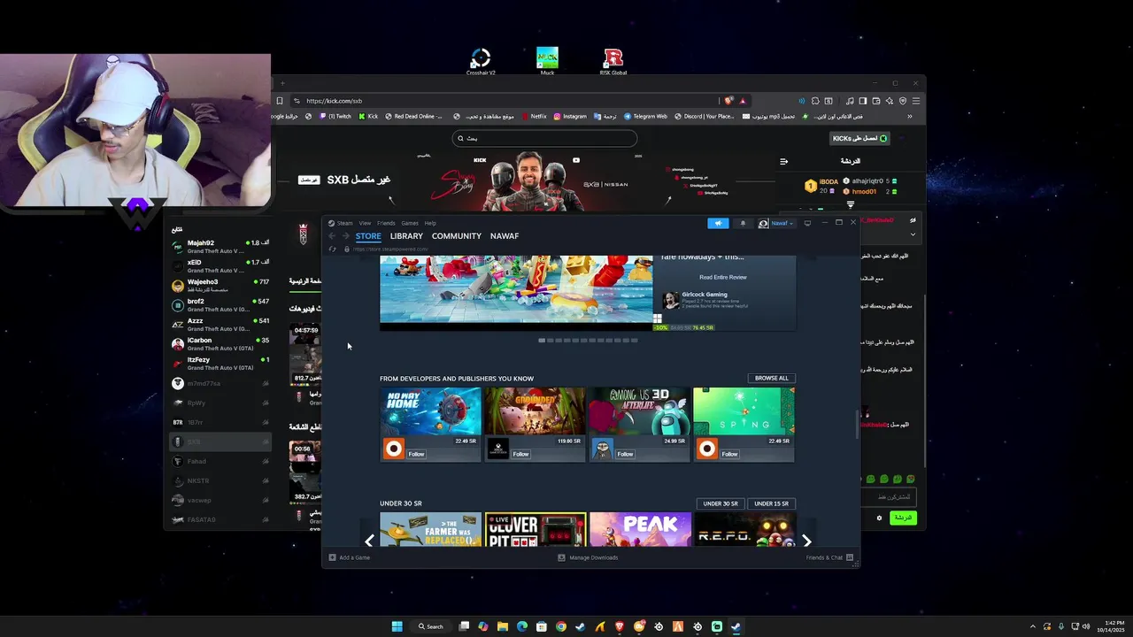The image size is (1133, 637).
Task: Show previous games with left carousel arrow
Action: pos(369,541)
